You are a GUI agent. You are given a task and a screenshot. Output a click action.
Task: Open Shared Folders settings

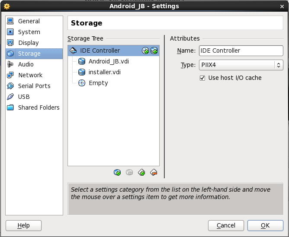[x=39, y=107]
